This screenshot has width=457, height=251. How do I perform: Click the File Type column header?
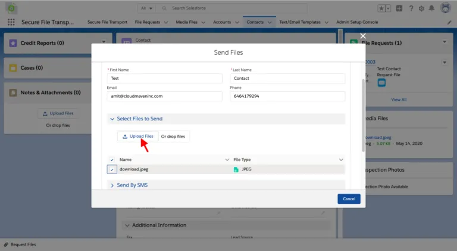click(x=242, y=160)
